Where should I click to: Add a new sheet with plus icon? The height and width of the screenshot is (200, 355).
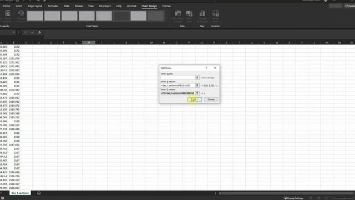pyautogui.click(x=39, y=193)
